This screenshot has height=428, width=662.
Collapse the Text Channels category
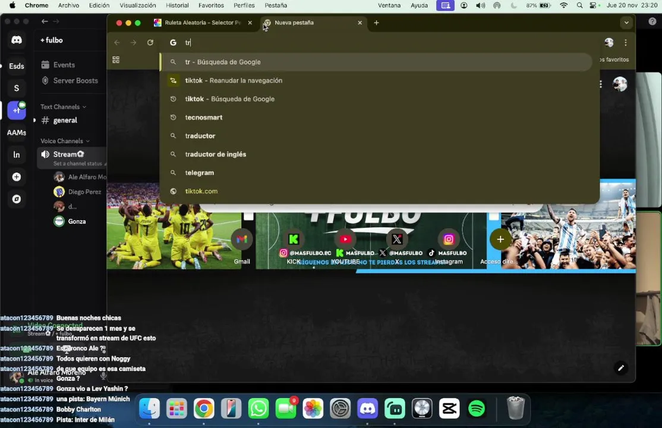[63, 107]
